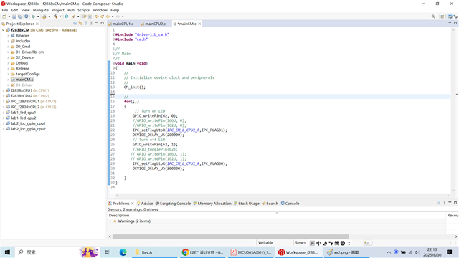Screen dimensions: 459x258
Task: Collapse the f2838xCM project tree
Action: tap(3, 30)
